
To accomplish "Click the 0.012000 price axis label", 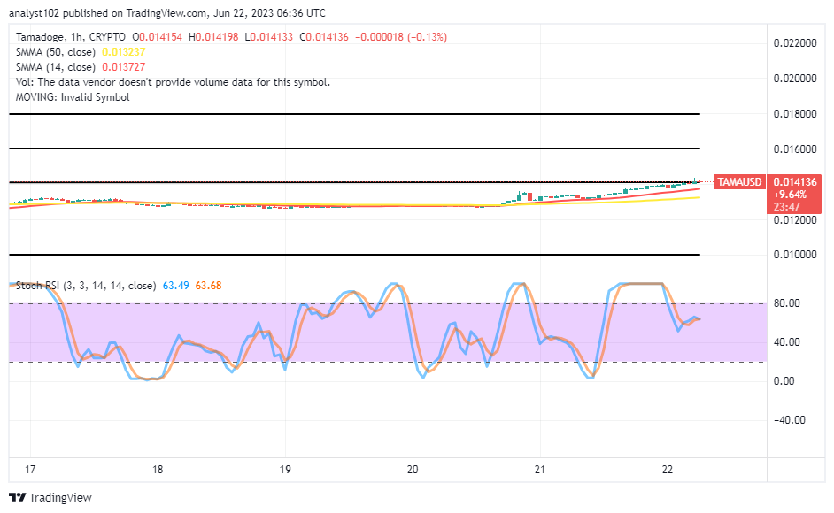I will point(795,219).
